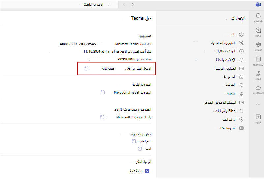Click the بيان الخصوصية لـ Microsoft link

[x=134, y=117]
